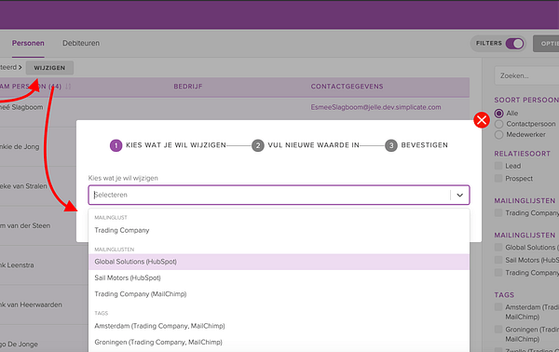Screen dimensions: 559x352
Task: Click the Zoeken search field
Action: pos(526,75)
